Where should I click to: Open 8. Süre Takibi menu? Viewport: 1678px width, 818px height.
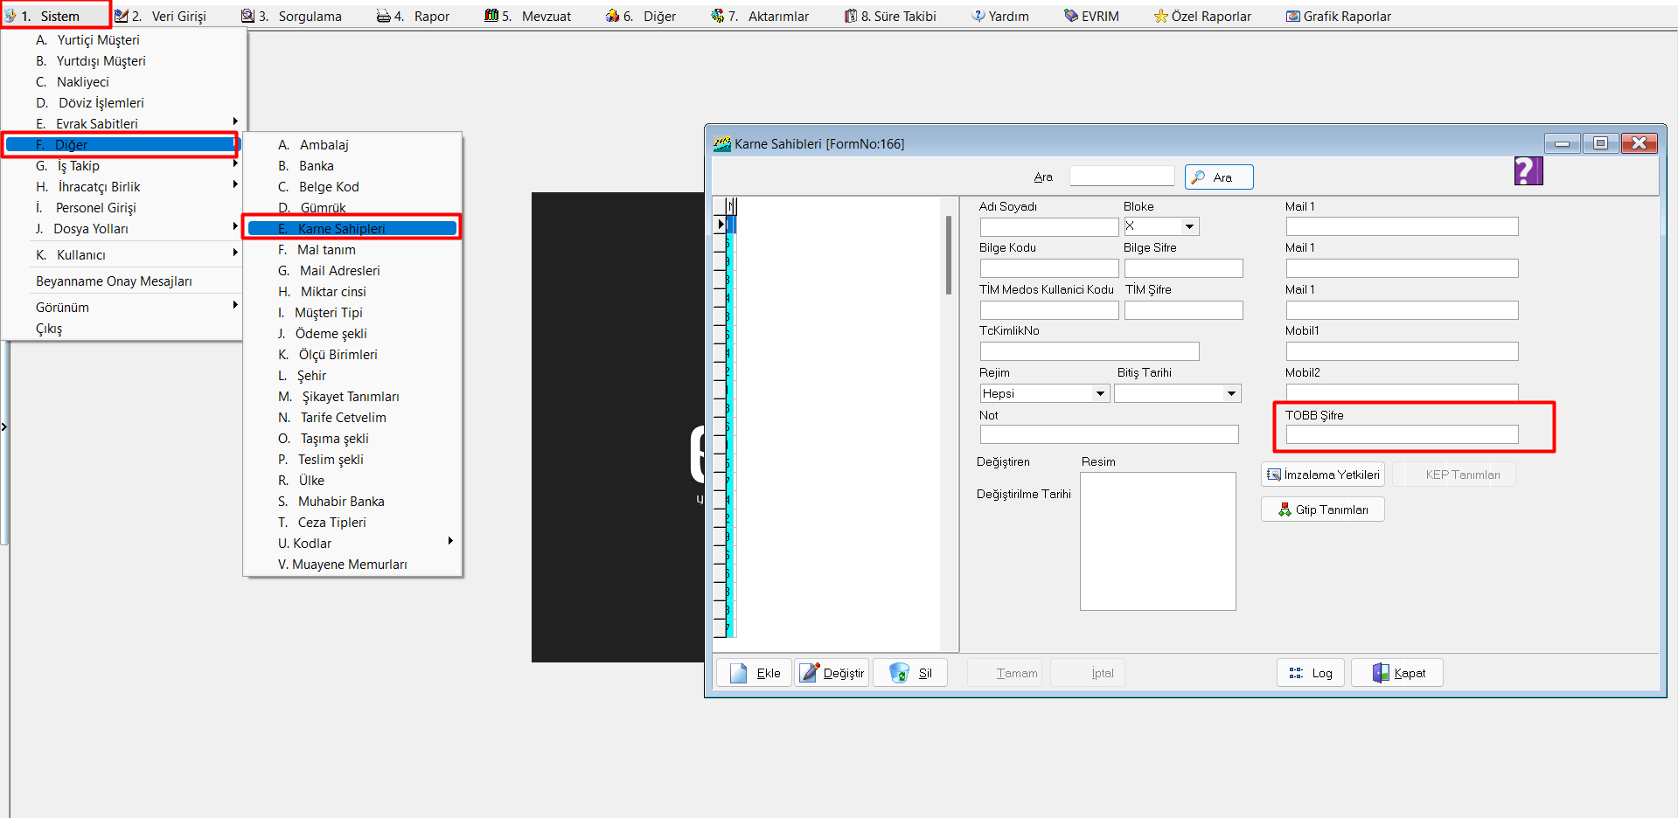[889, 16]
